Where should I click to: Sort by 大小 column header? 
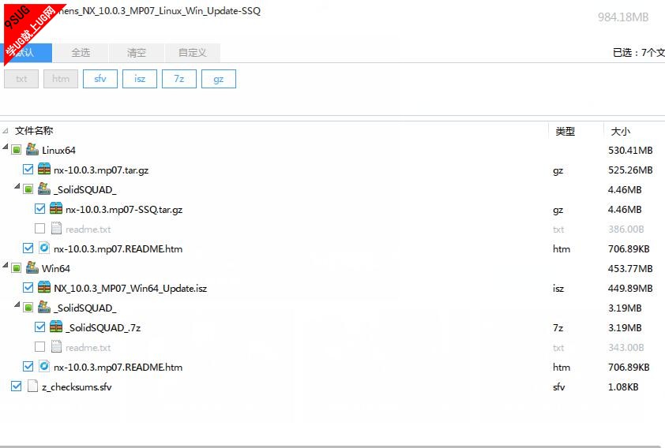pyautogui.click(x=620, y=131)
